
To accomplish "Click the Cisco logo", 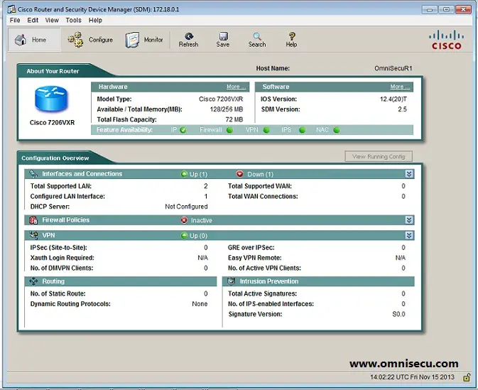I will coord(446,40).
